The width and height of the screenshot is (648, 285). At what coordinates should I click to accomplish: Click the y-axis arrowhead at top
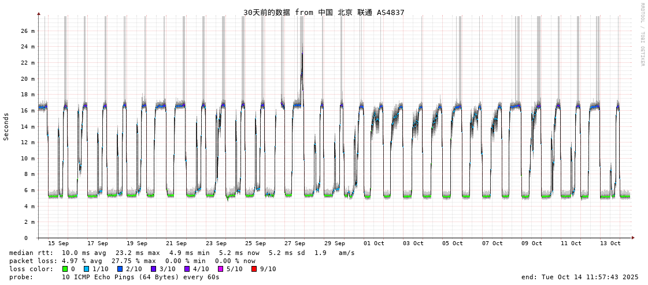[39, 13]
